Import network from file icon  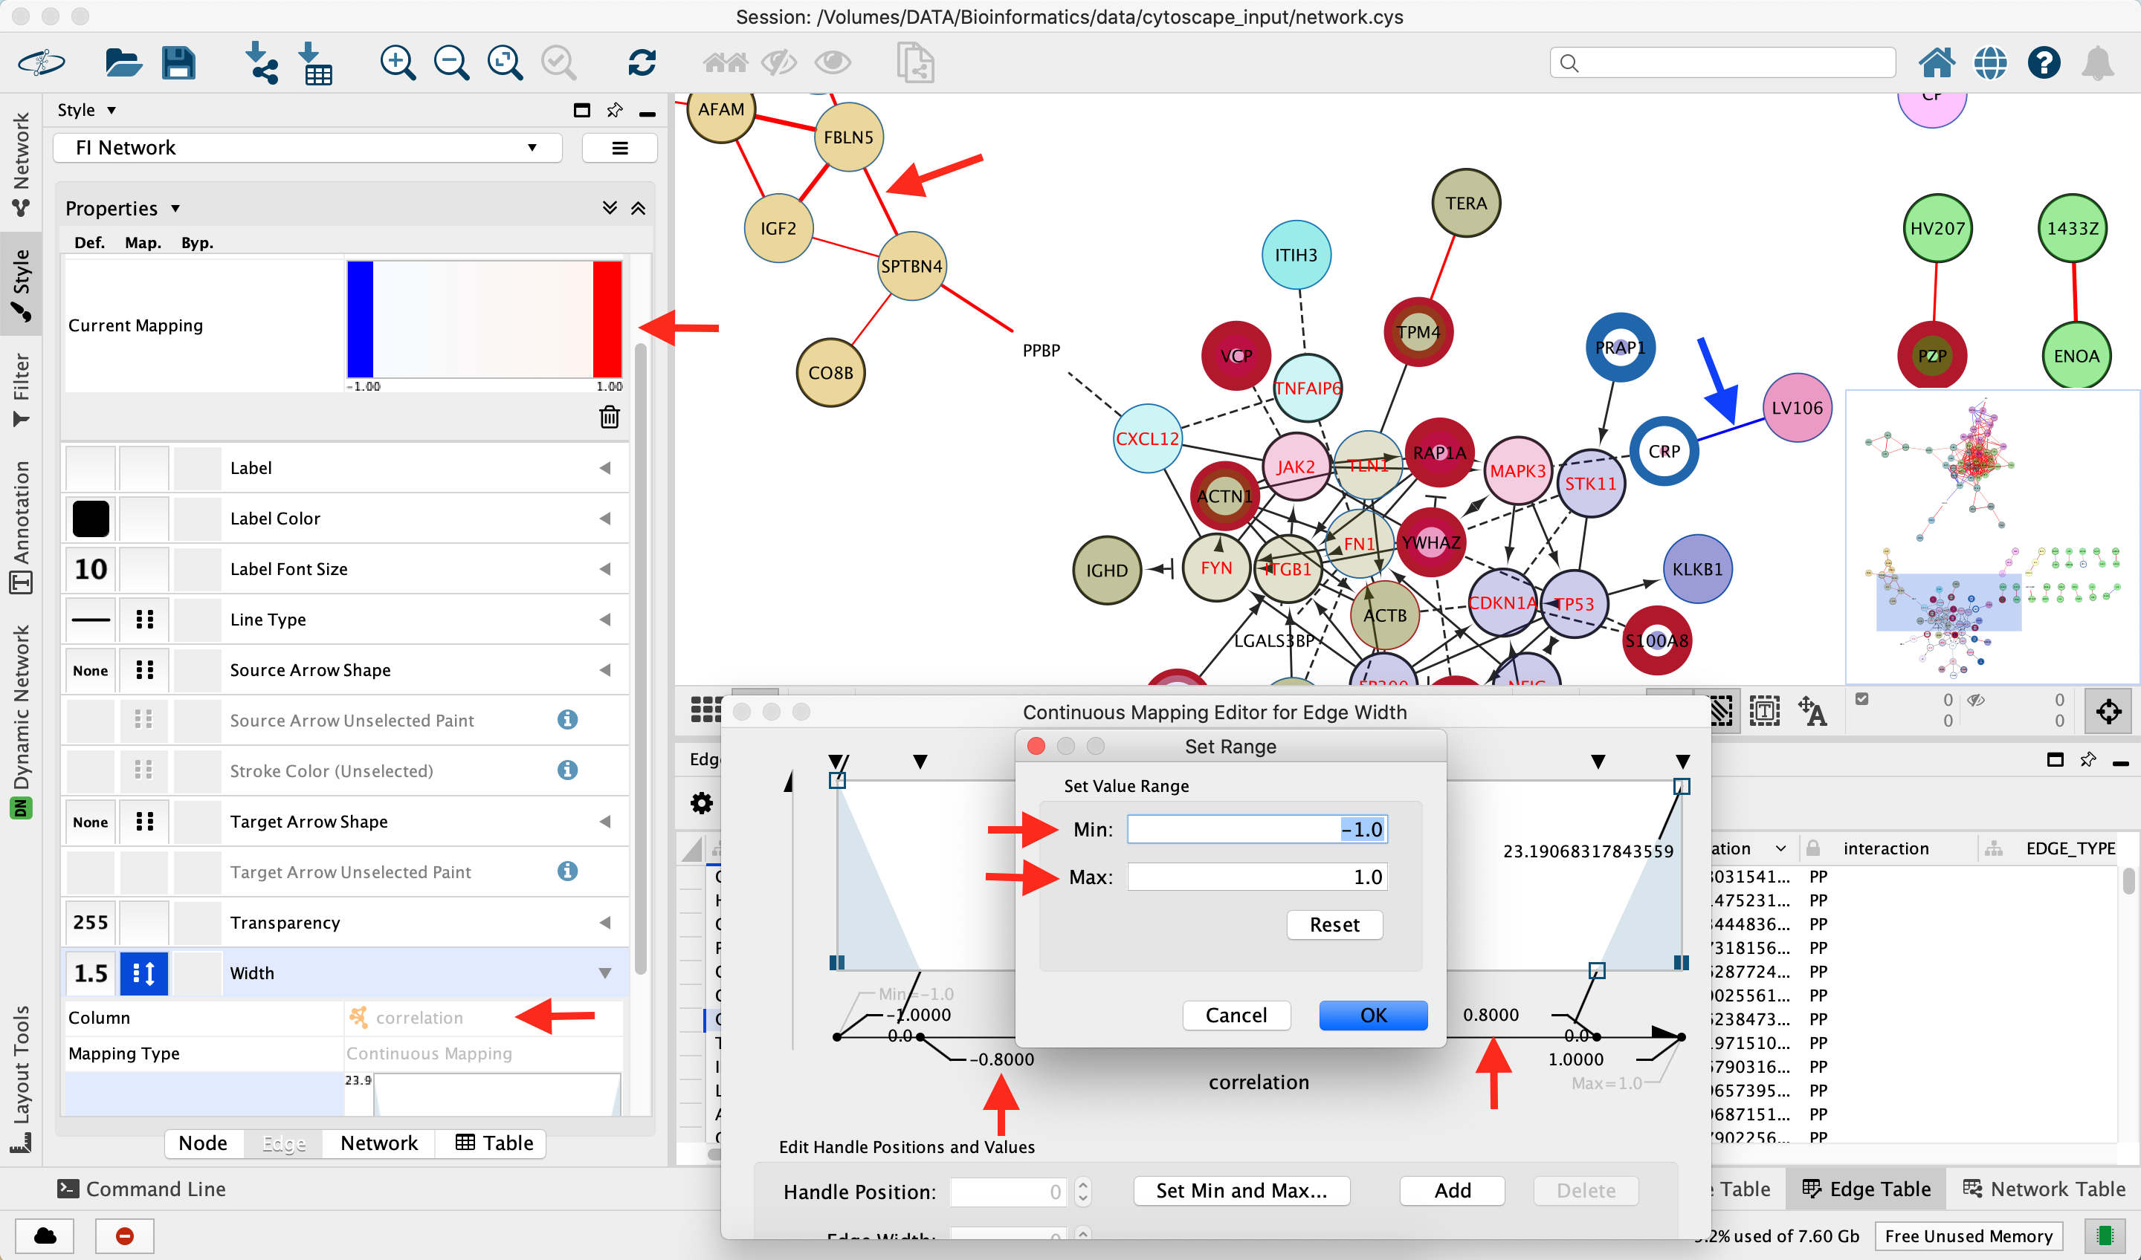[261, 63]
